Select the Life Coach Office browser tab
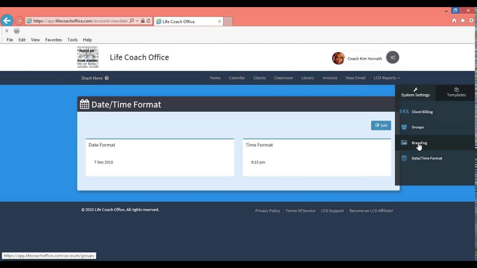 pyautogui.click(x=189, y=22)
